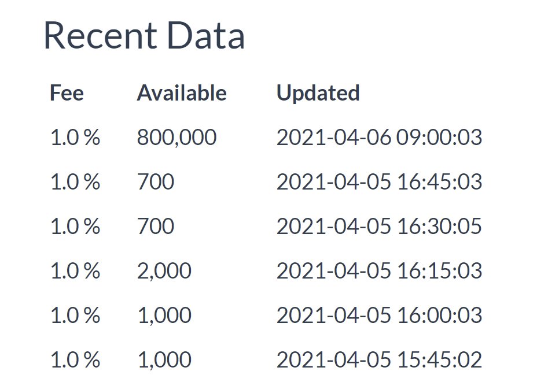This screenshot has height=386, width=548.
Task: Click timestamp 2021-04-05 15:45:02
Action: (x=380, y=360)
